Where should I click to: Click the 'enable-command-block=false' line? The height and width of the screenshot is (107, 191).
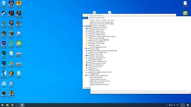click(x=101, y=72)
